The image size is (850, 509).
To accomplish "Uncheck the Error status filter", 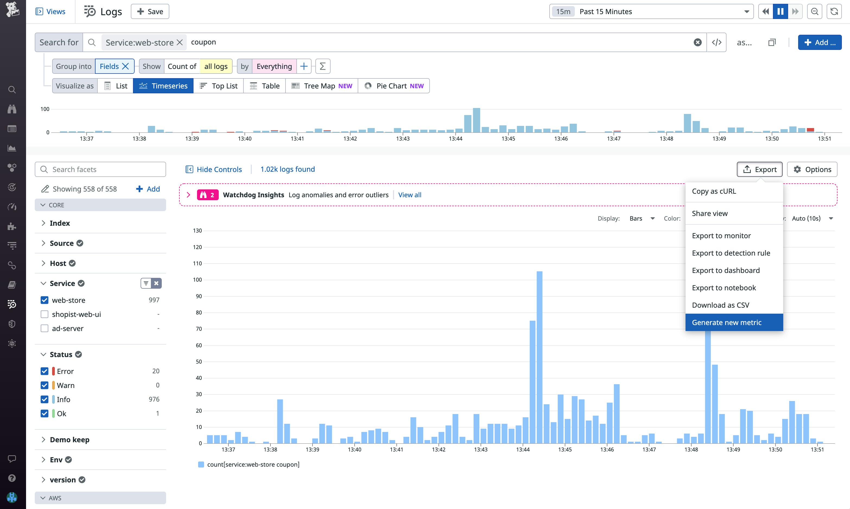I will pyautogui.click(x=45, y=371).
